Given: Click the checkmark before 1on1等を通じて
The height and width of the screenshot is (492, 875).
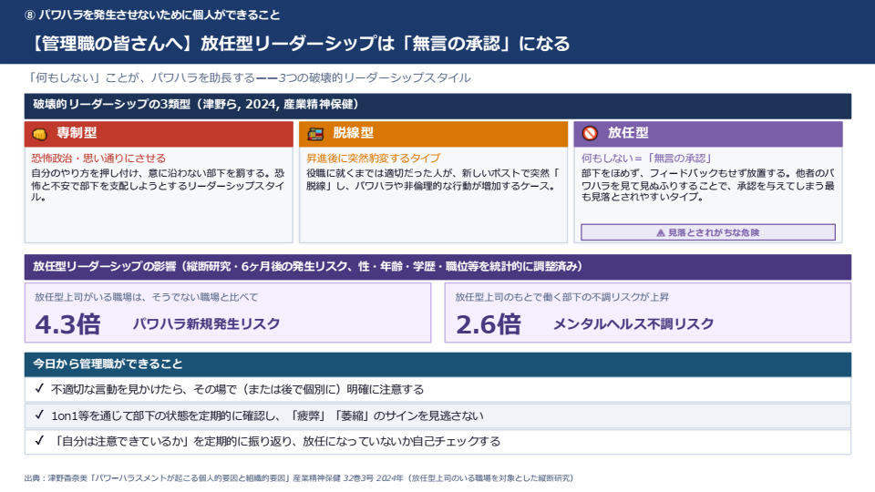Looking at the screenshot, I should pos(39,415).
